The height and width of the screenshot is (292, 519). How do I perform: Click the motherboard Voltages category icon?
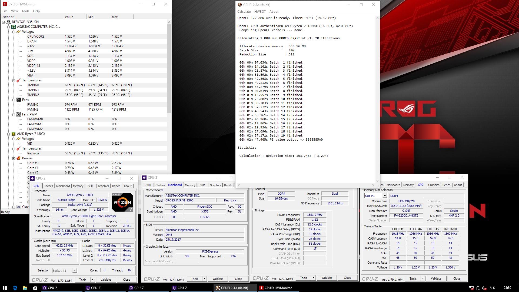pyautogui.click(x=19, y=32)
